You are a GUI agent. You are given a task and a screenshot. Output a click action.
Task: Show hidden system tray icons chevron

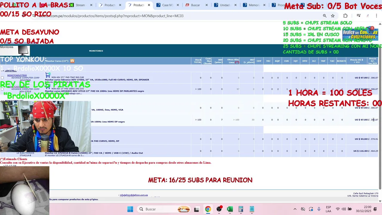point(295,209)
